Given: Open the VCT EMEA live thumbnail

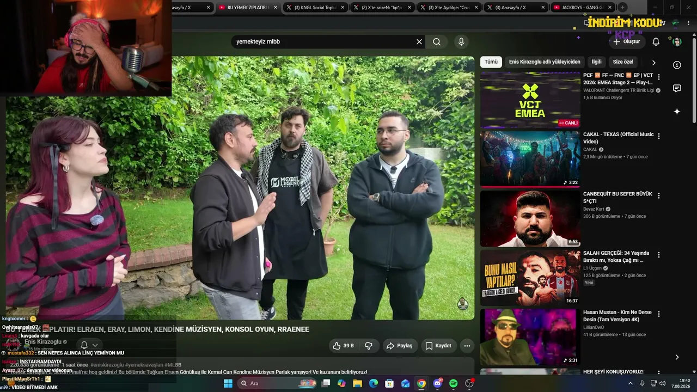Looking at the screenshot, I should pyautogui.click(x=530, y=100).
